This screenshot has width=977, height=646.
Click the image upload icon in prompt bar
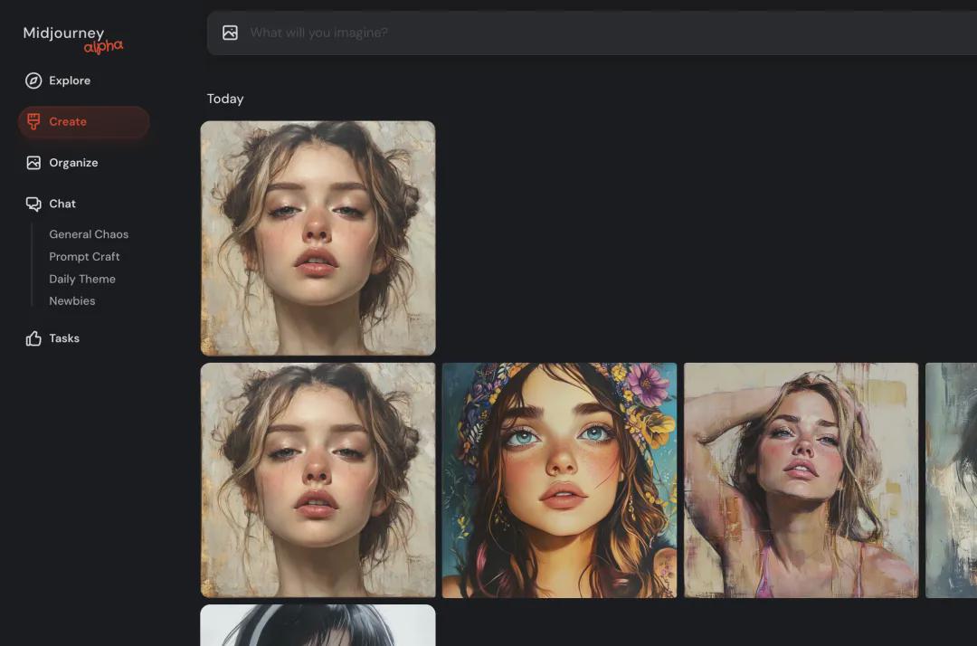pyautogui.click(x=230, y=33)
